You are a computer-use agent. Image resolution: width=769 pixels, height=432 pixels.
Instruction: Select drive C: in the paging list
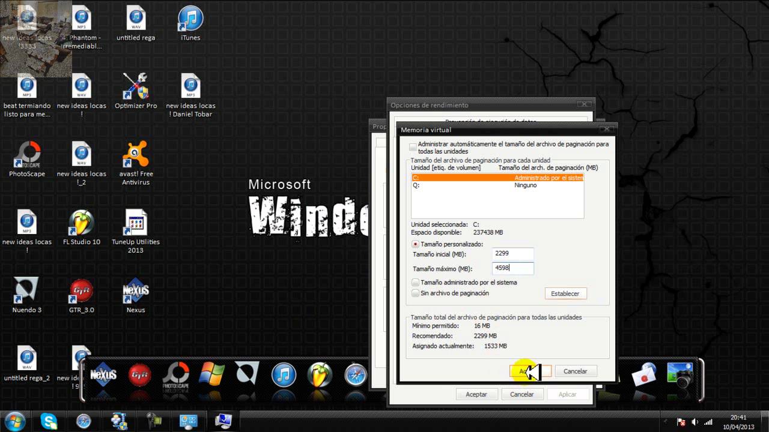497,178
